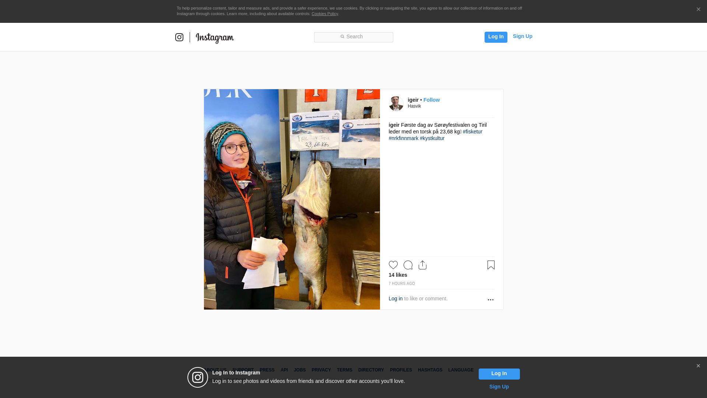Dismiss the cookie notice banner
This screenshot has height=398, width=707.
pos(698,10)
